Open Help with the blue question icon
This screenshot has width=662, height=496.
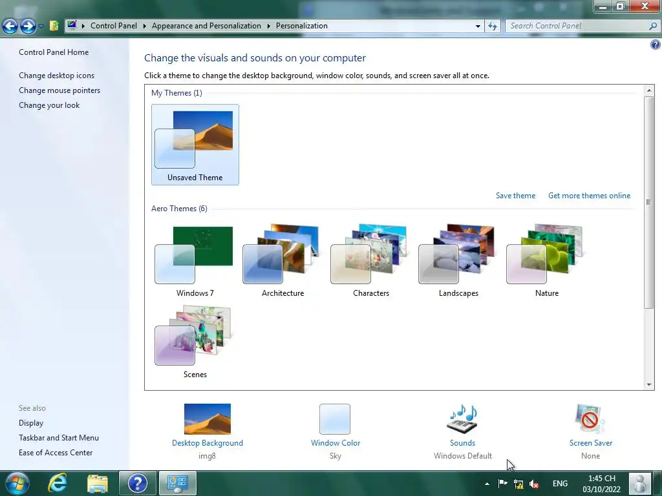[656, 45]
